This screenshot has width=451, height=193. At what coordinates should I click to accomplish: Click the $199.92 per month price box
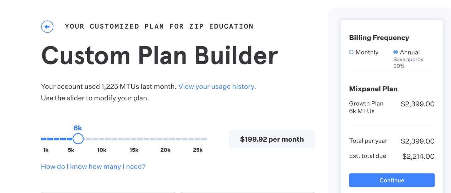click(x=272, y=139)
